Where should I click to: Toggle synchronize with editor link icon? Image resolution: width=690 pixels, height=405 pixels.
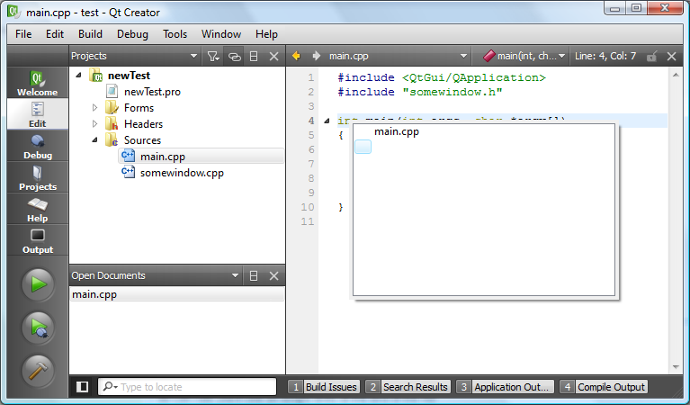(x=234, y=56)
